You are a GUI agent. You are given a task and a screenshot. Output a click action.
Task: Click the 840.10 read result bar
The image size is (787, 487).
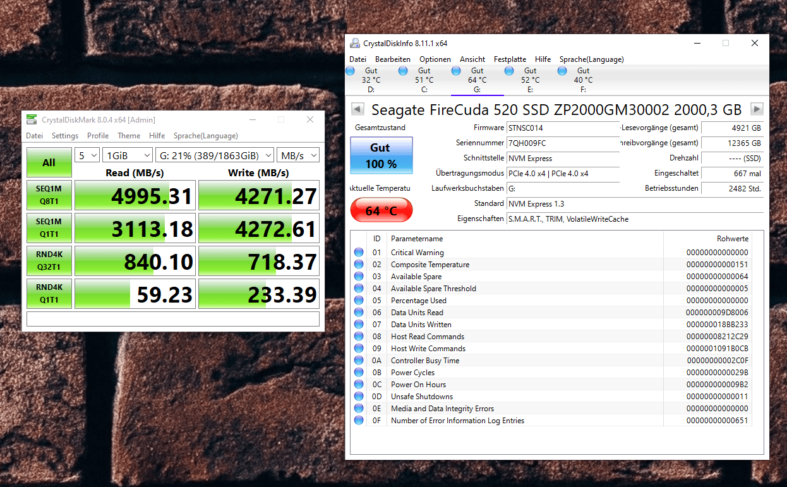[135, 261]
